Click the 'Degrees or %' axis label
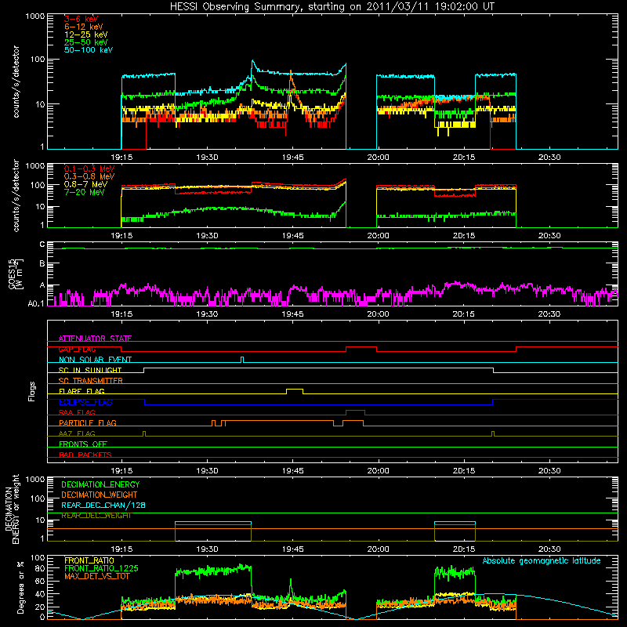The height and width of the screenshot is (627, 627). [20, 587]
